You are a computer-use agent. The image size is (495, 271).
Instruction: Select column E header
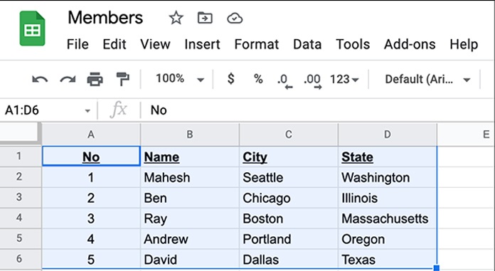click(x=467, y=134)
